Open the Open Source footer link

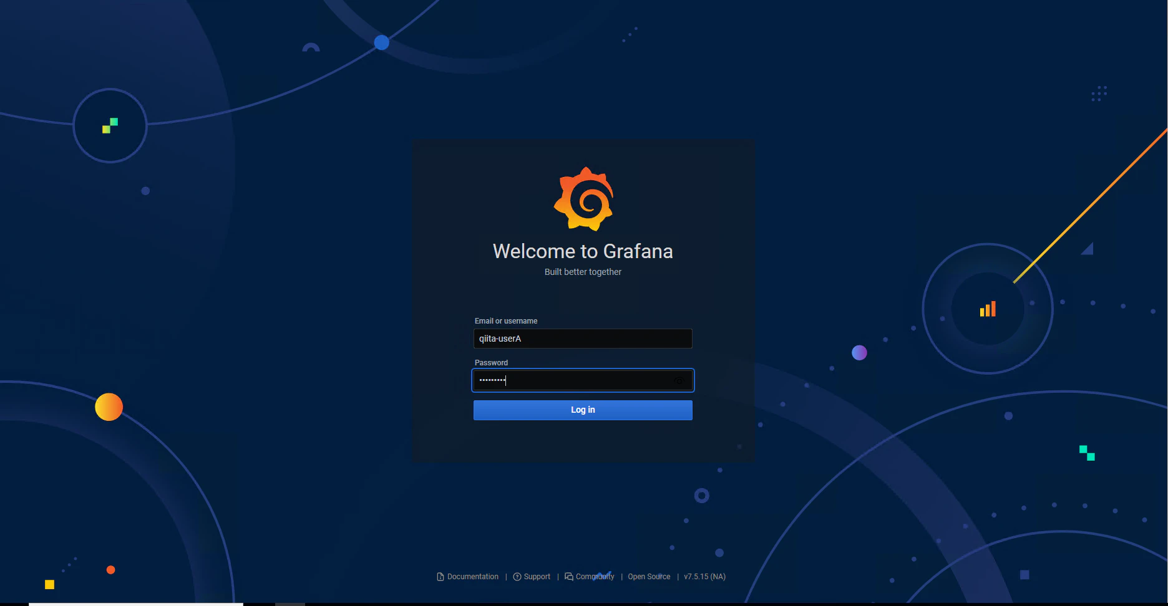point(649,577)
